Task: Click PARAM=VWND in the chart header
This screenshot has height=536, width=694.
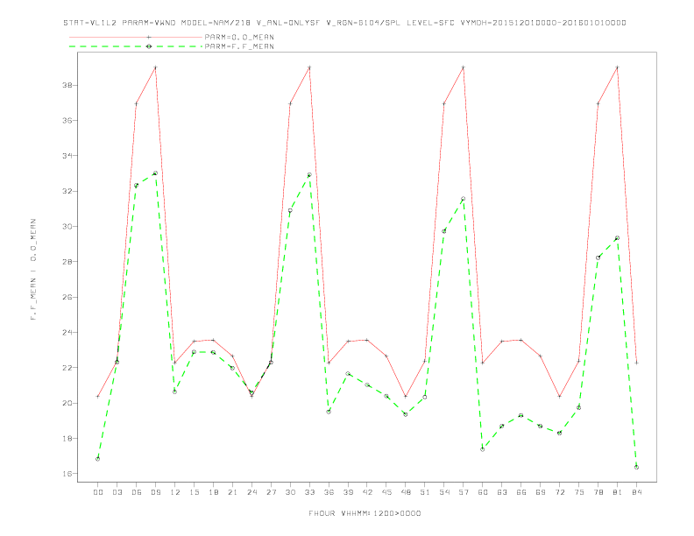Action: coord(149,23)
